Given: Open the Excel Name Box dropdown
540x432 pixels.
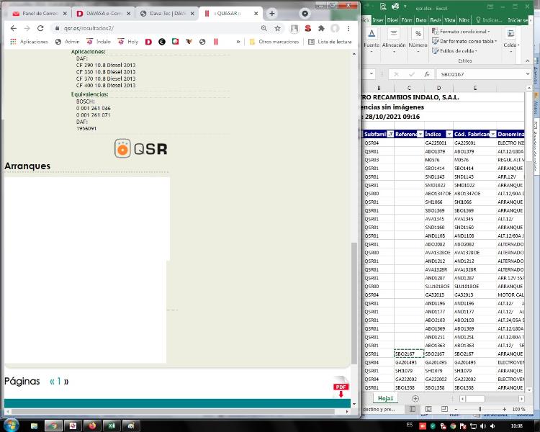Looking at the screenshot, I should click(372, 74).
